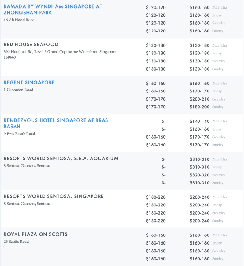Click Regent Singapore Sunday price $180-200

pyautogui.click(x=199, y=107)
